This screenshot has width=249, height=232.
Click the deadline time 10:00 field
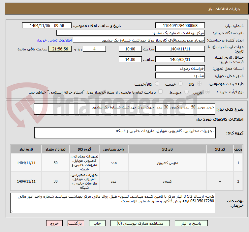pos(130,49)
